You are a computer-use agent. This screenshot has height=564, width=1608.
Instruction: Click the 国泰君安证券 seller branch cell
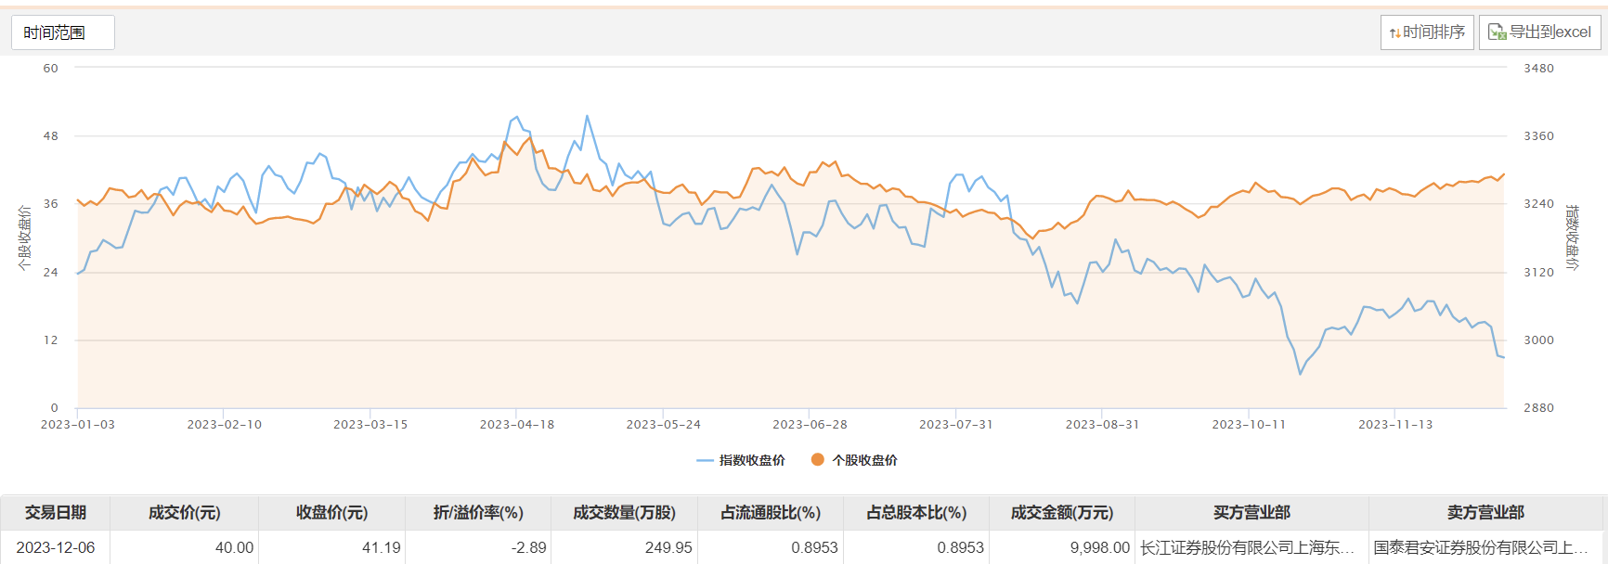1485,547
